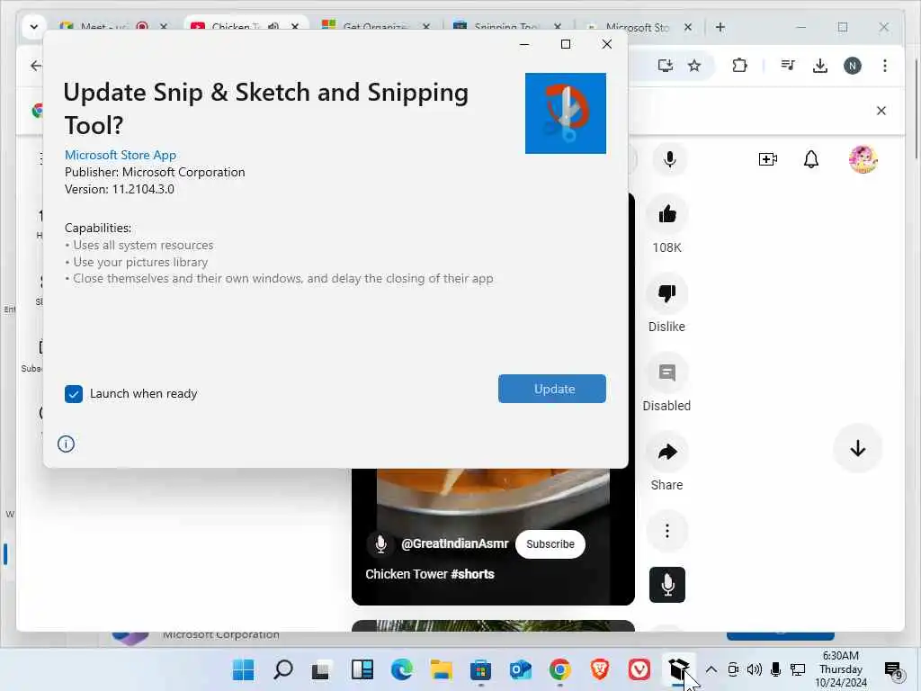Click the Chrome window vertical scrollbar
921x691 pixels.
tap(916, 109)
